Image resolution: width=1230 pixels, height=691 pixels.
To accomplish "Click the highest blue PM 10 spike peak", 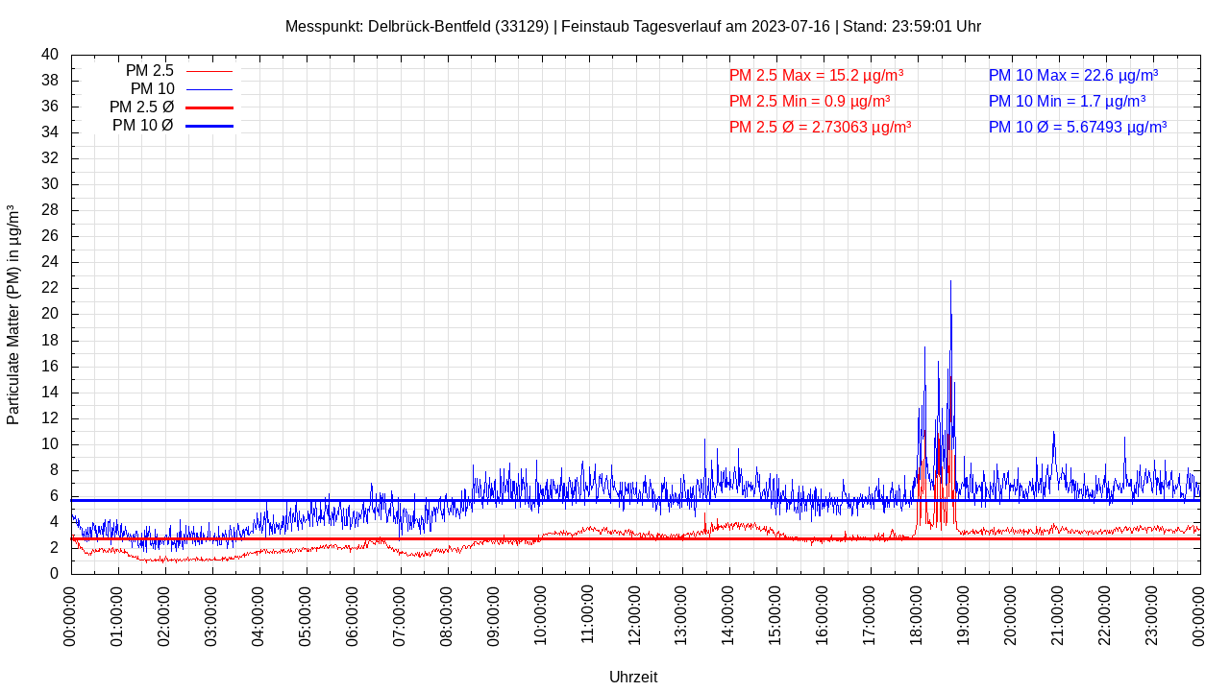I will pyautogui.click(x=950, y=282).
